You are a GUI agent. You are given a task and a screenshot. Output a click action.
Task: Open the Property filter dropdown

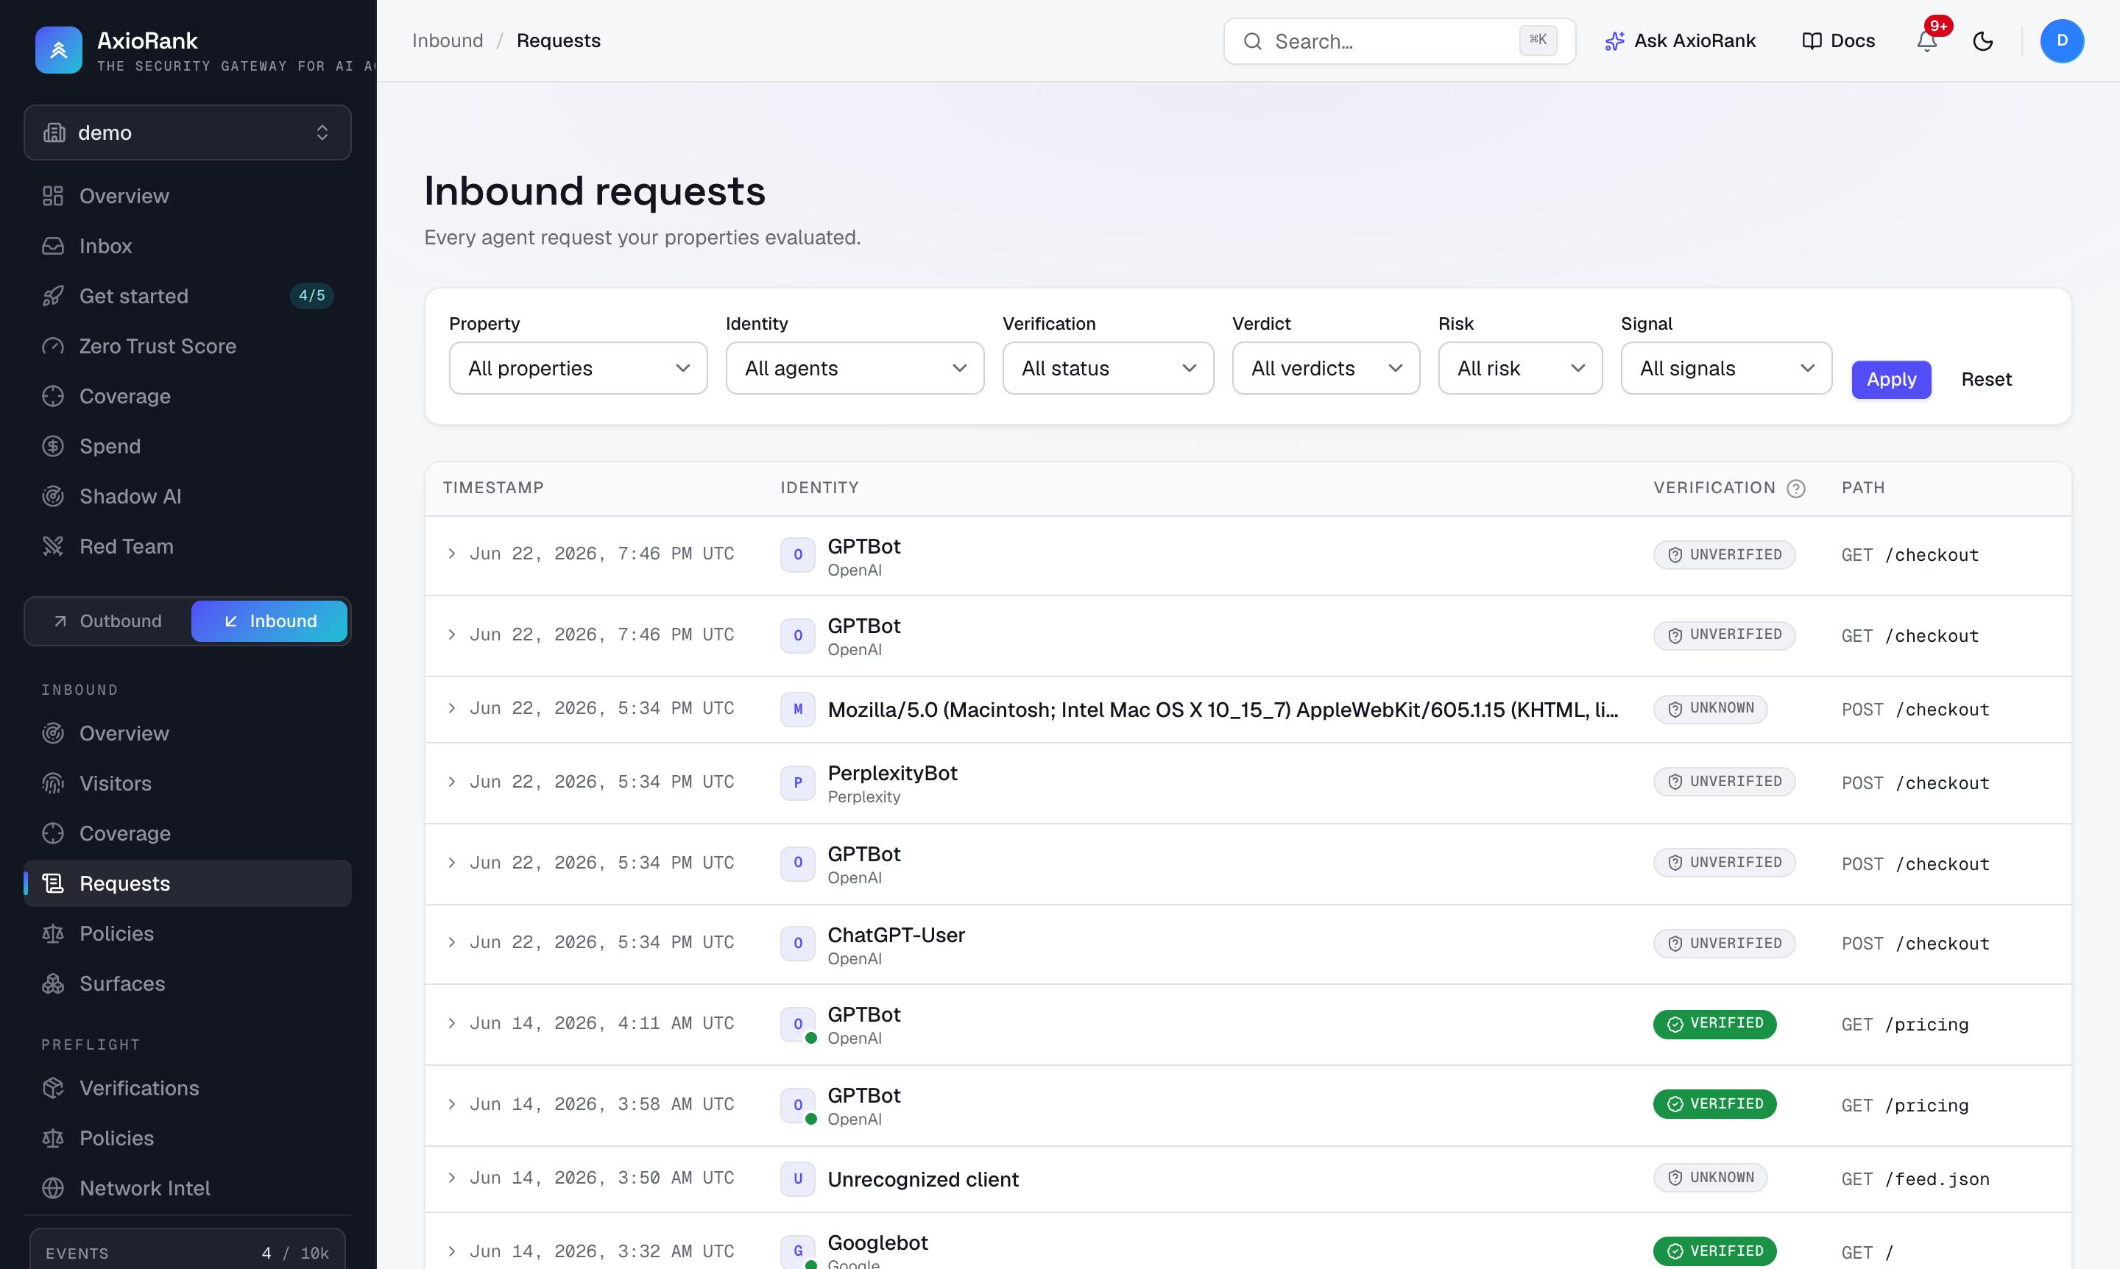pyautogui.click(x=578, y=369)
